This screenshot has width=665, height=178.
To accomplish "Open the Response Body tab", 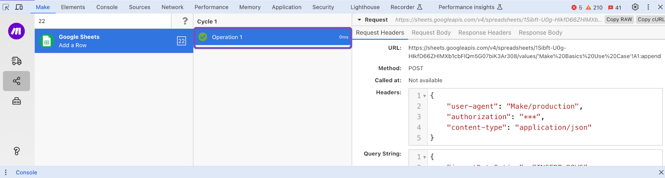I will tap(540, 33).
